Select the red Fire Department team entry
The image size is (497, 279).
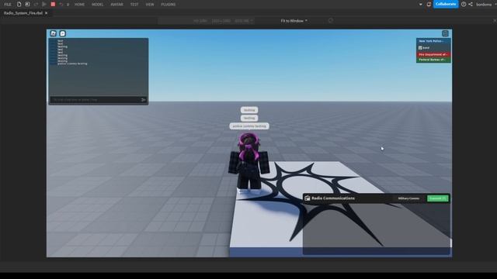(x=433, y=54)
